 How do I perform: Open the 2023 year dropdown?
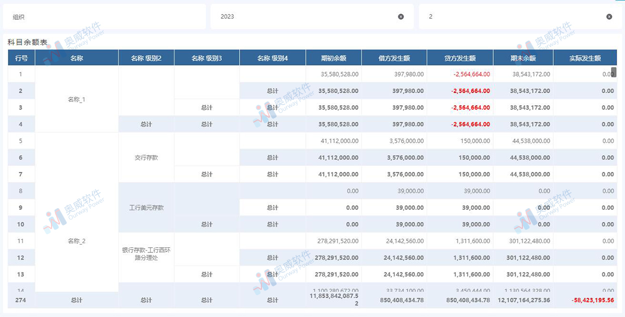click(307, 17)
